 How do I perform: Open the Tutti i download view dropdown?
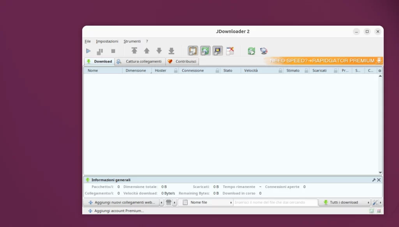344,202
